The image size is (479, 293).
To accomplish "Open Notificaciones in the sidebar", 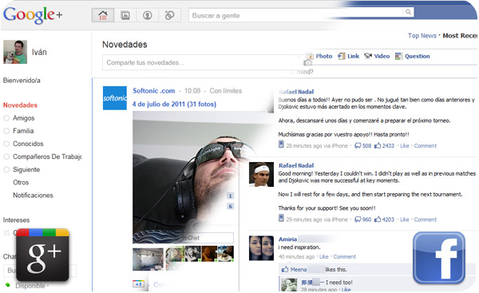I will [x=33, y=196].
